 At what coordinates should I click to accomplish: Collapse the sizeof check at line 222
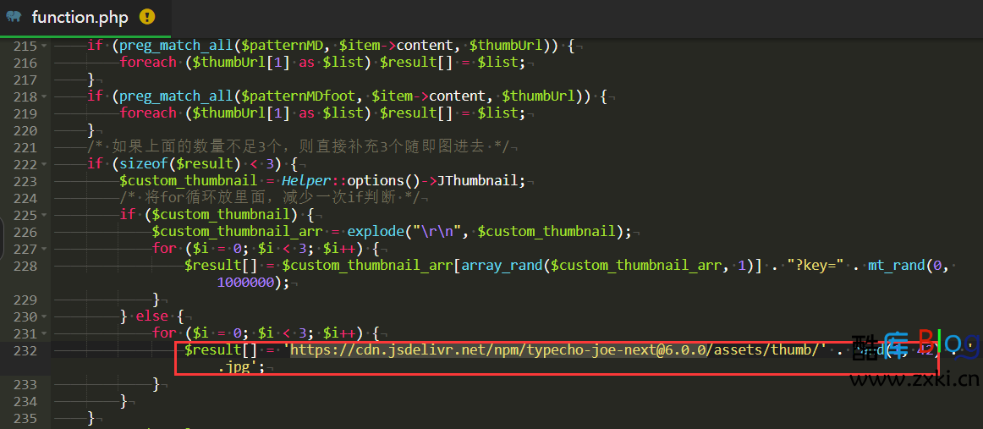44,164
